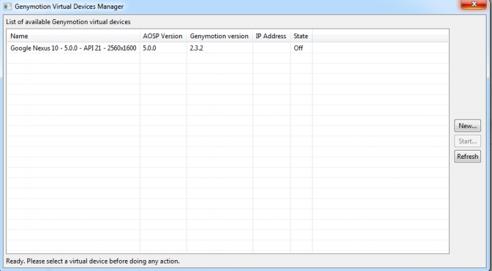492x271 pixels.
Task: Click the 'List of available Genymotion virtual devices' label
Action: point(68,22)
